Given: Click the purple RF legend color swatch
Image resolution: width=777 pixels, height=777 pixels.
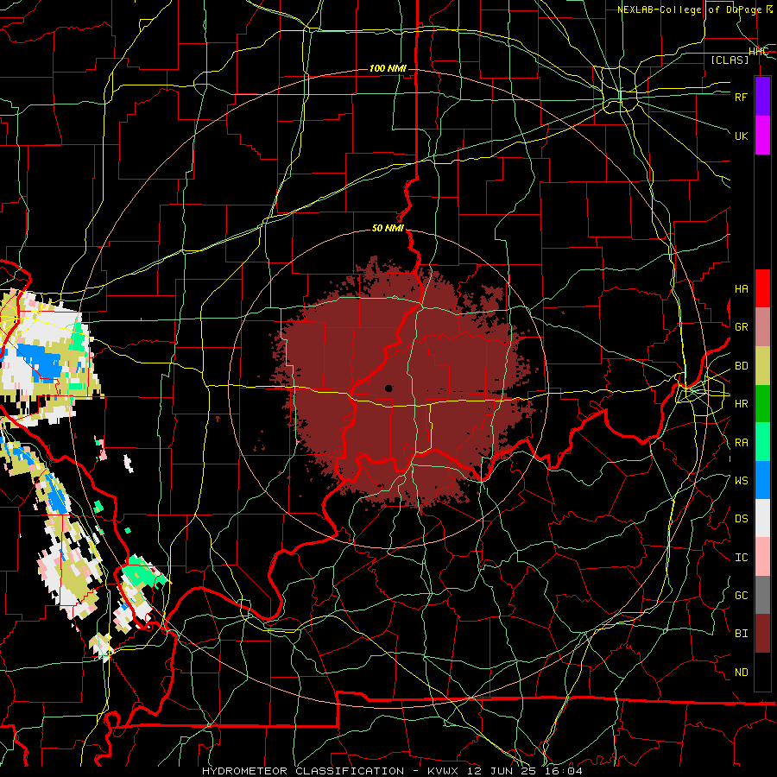Looking at the screenshot, I should coord(762,97).
